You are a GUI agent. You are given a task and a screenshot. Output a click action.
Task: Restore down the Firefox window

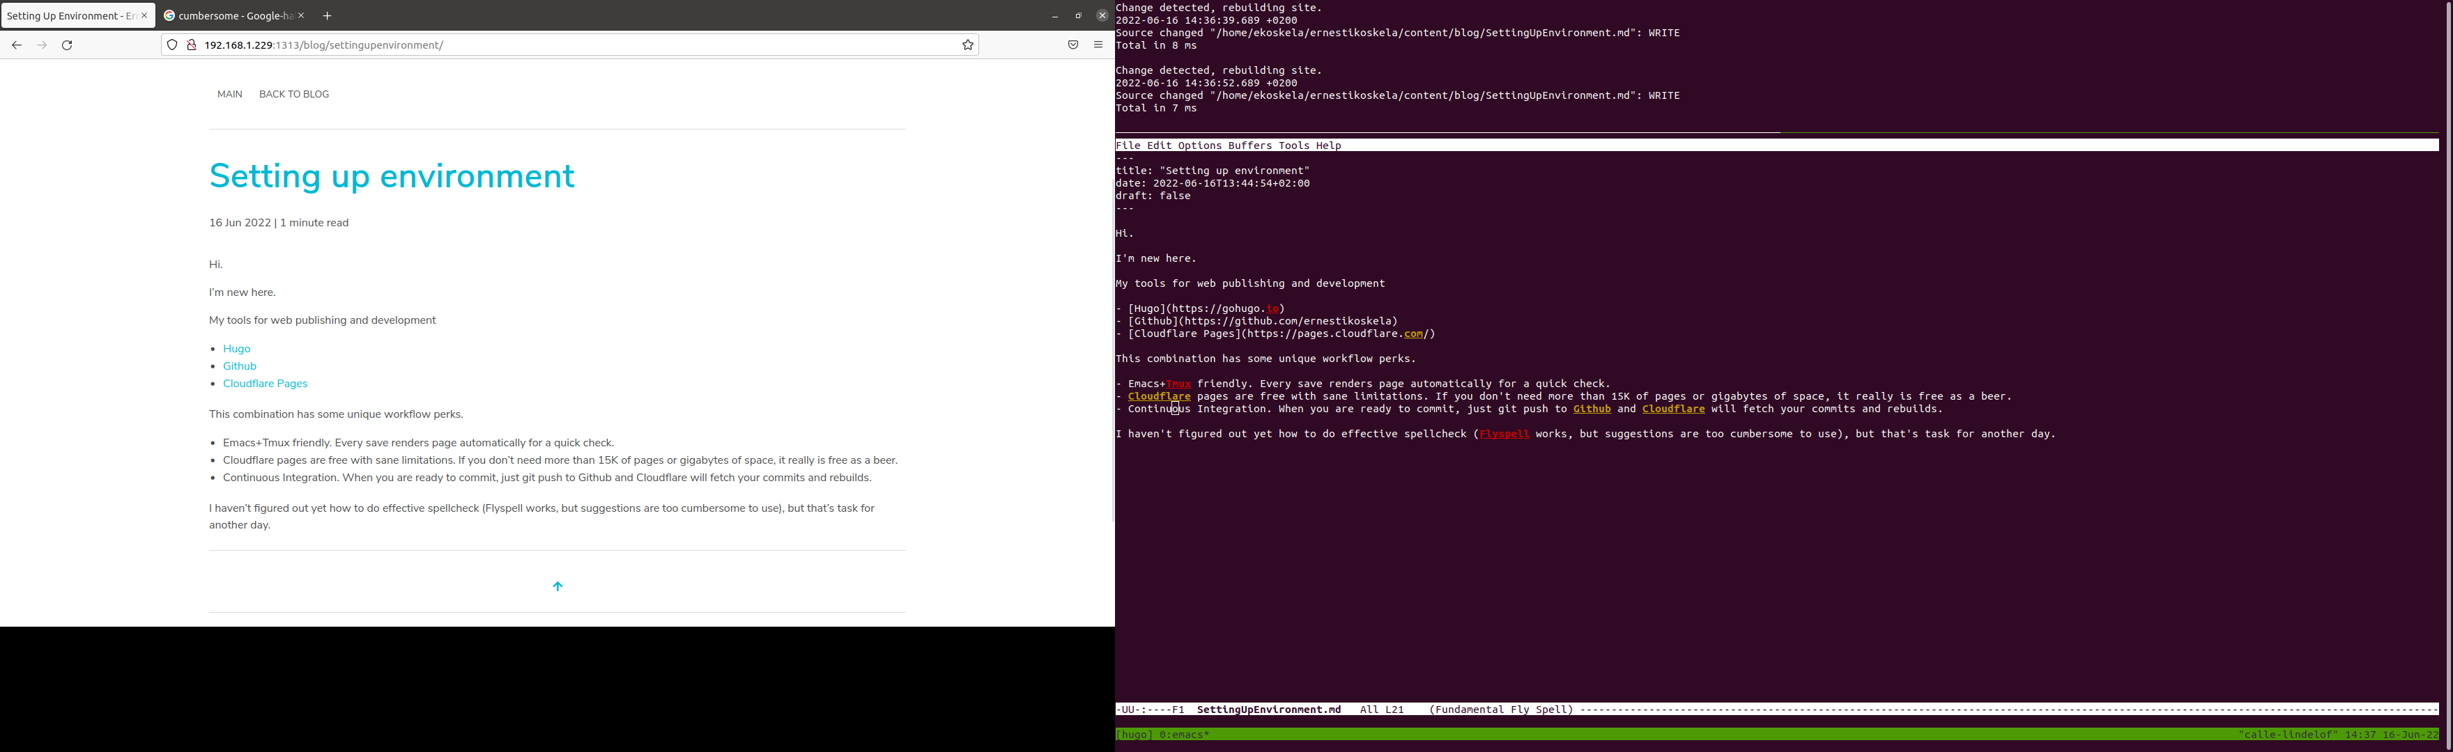(x=1078, y=15)
